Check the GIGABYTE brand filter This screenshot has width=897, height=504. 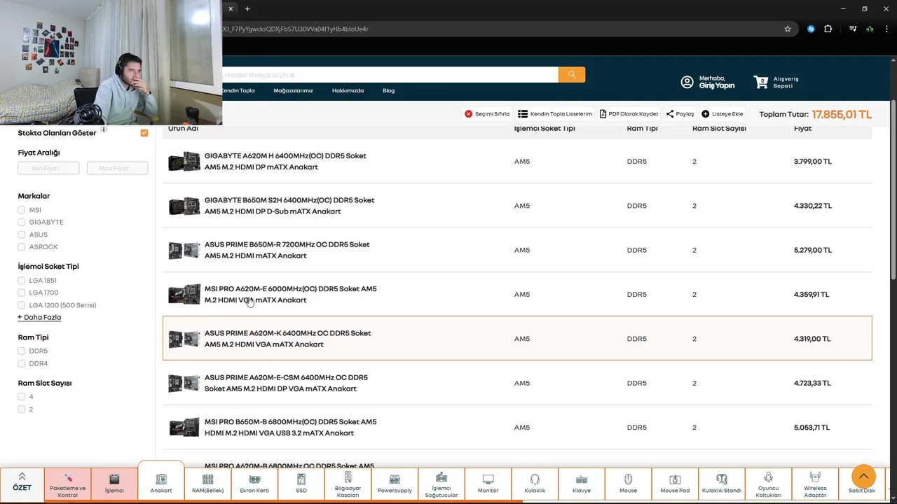22,222
